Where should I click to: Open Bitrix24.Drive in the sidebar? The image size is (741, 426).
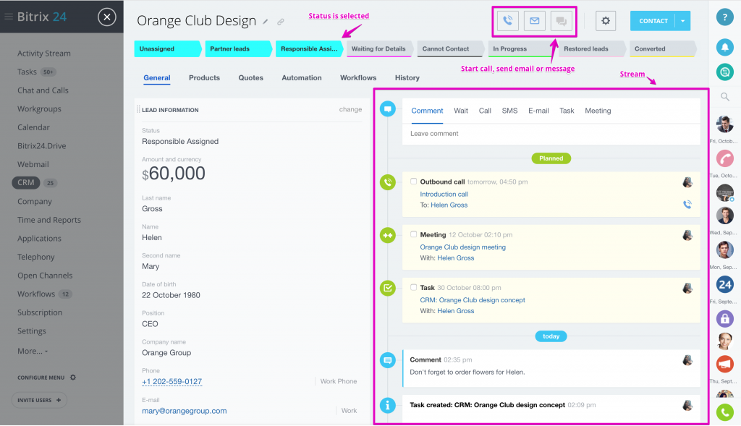41,146
